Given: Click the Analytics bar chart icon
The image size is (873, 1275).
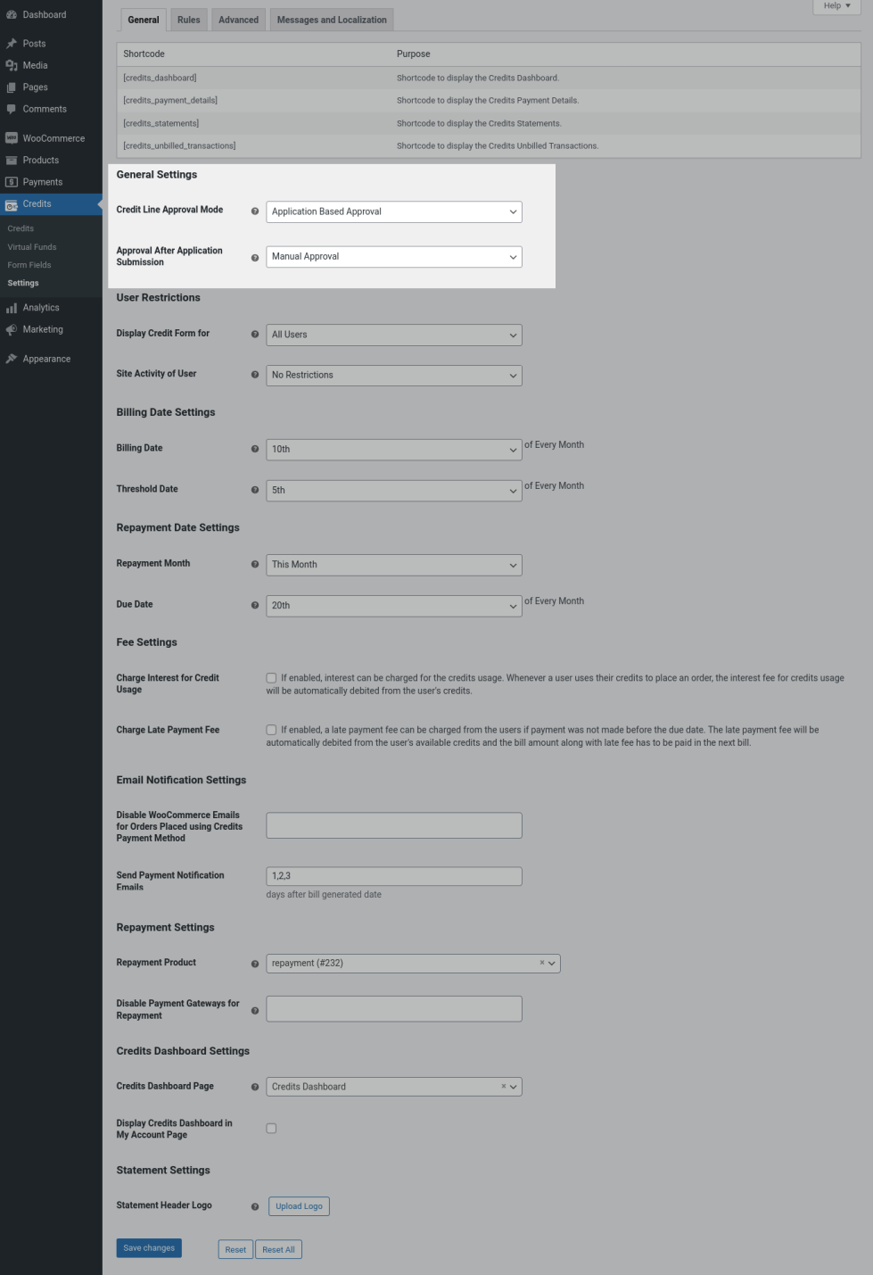Looking at the screenshot, I should (12, 308).
